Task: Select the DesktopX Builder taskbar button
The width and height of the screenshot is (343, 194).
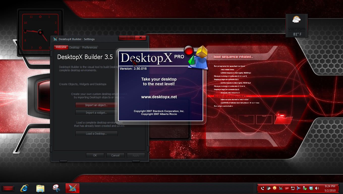Action: point(72,188)
